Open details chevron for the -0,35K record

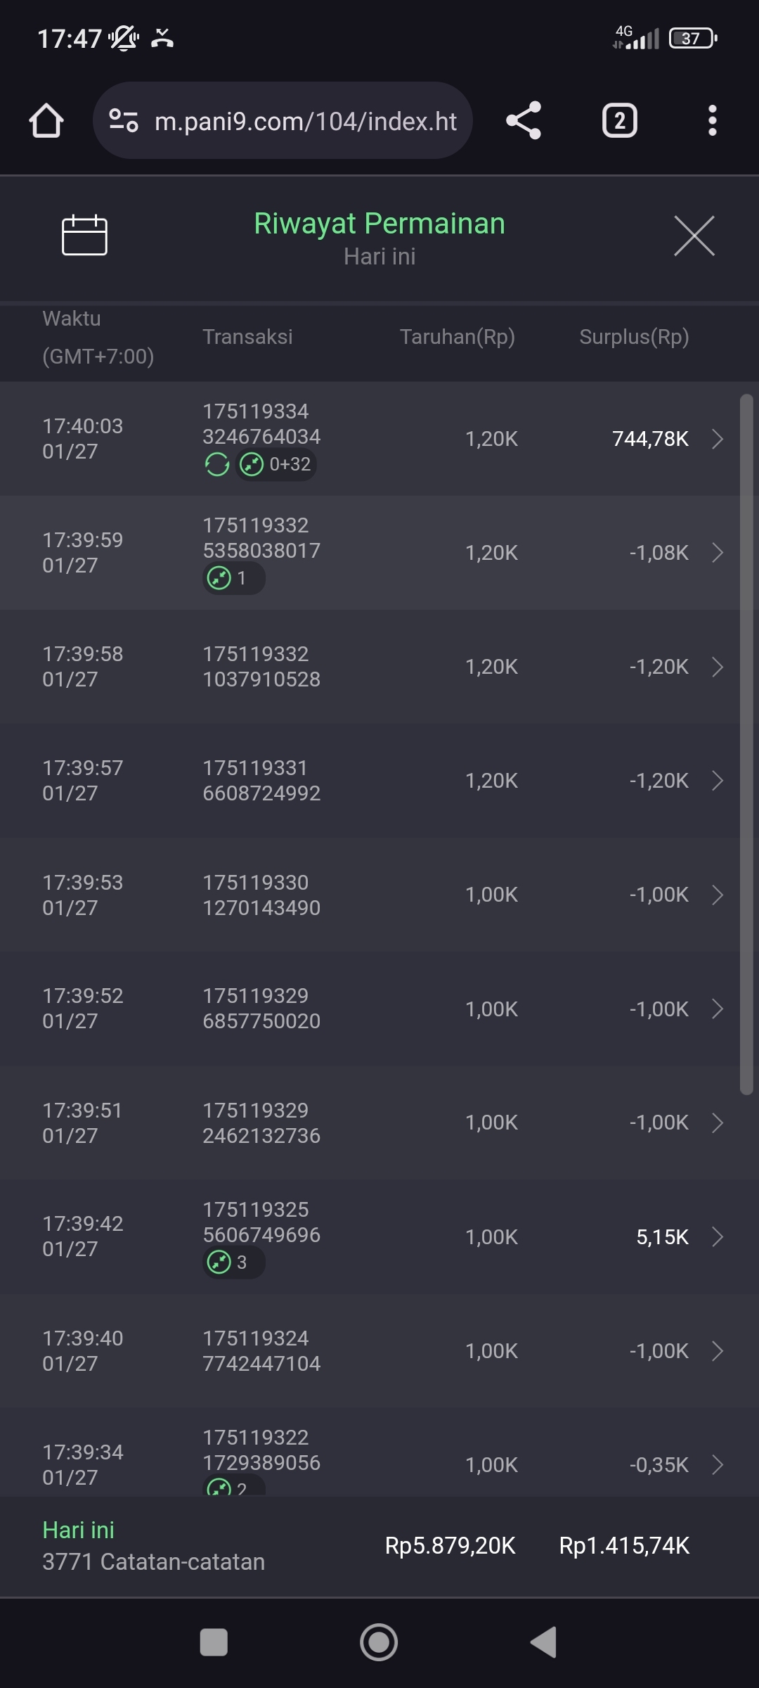click(717, 1465)
